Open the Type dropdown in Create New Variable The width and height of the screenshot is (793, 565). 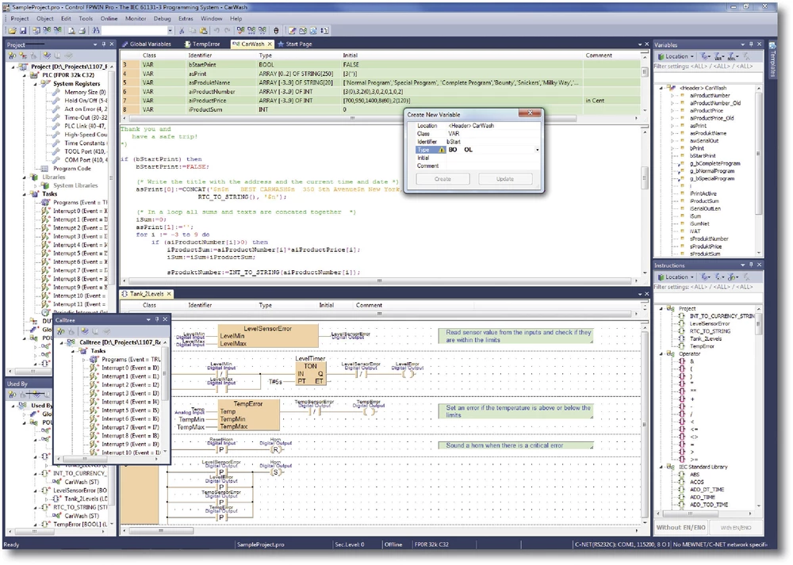coord(537,150)
